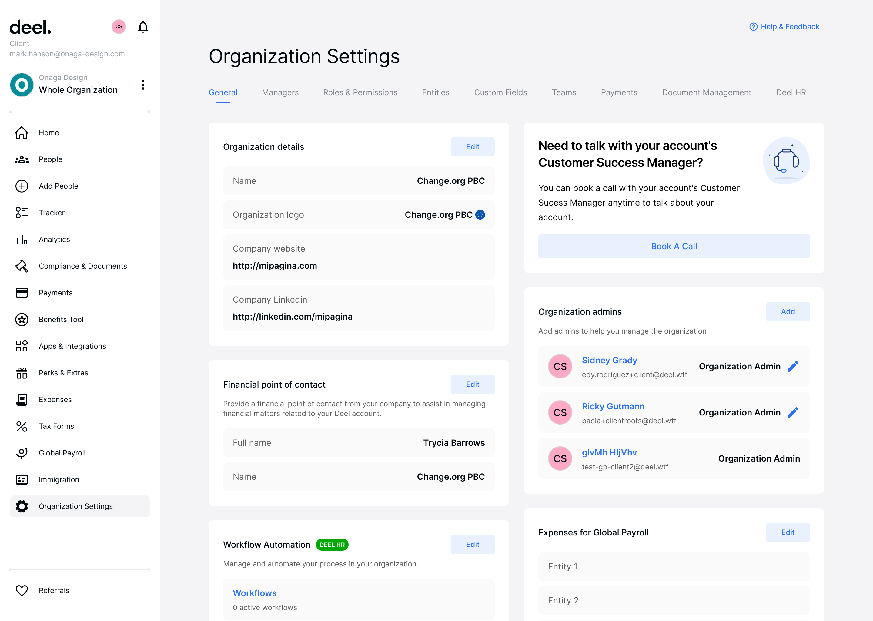Image resolution: width=873 pixels, height=621 pixels.
Task: Open the notifications bell icon
Action: pos(143,27)
